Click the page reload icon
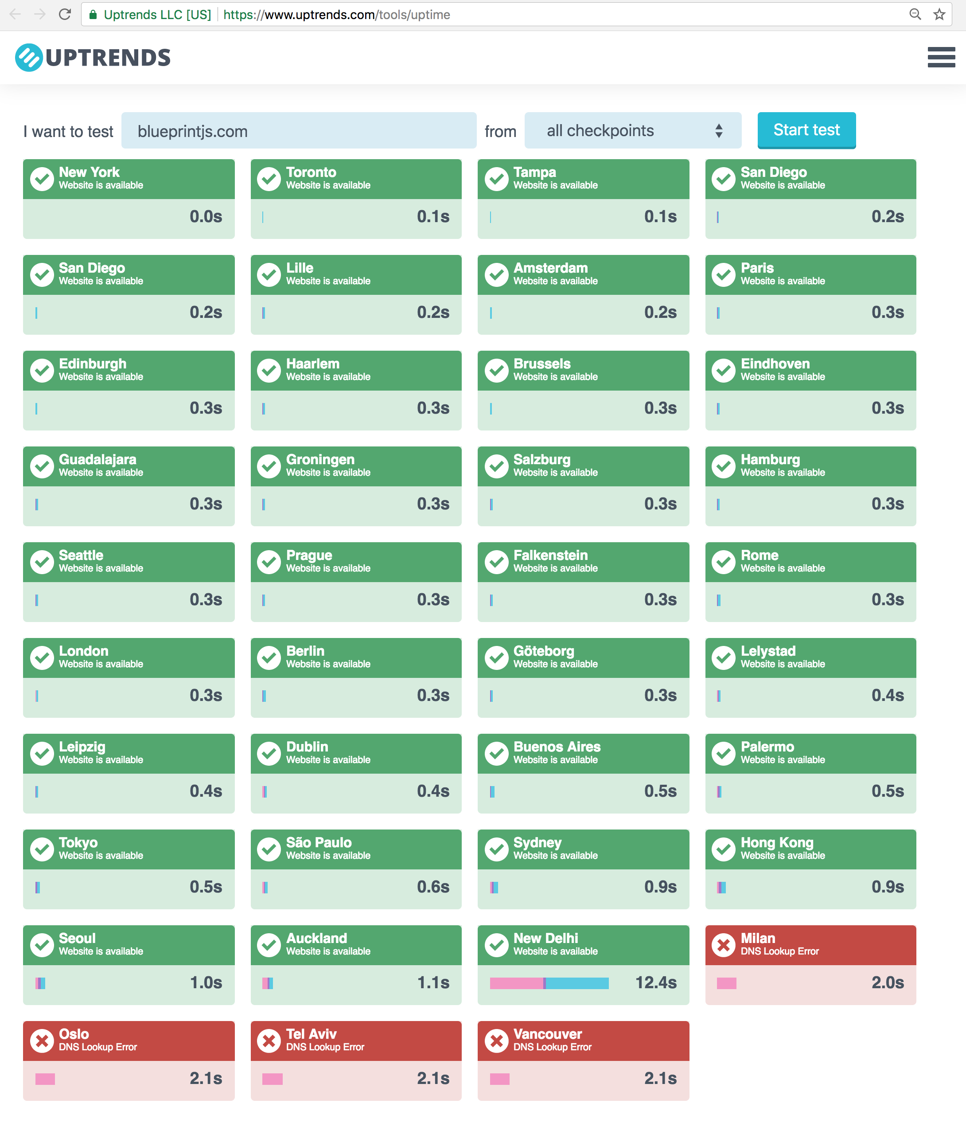Screen dimensions: 966x1127 [x=65, y=15]
